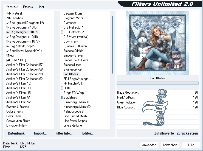Click the Anwenden button
203x151 pixels.
click(149, 145)
